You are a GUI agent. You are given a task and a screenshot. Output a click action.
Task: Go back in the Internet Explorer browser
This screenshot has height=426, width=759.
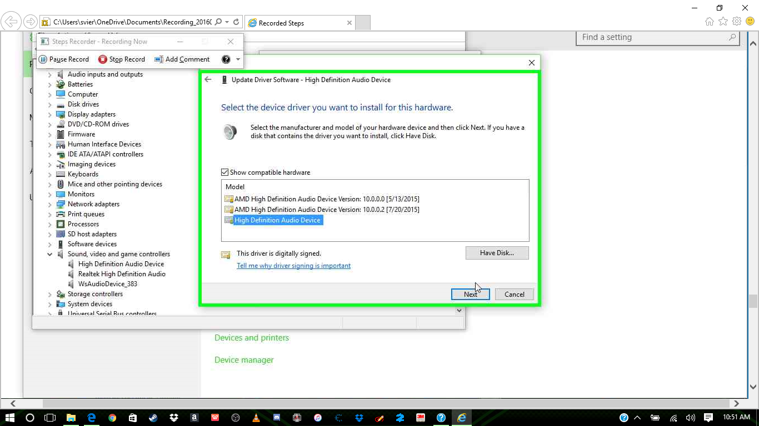tap(11, 22)
